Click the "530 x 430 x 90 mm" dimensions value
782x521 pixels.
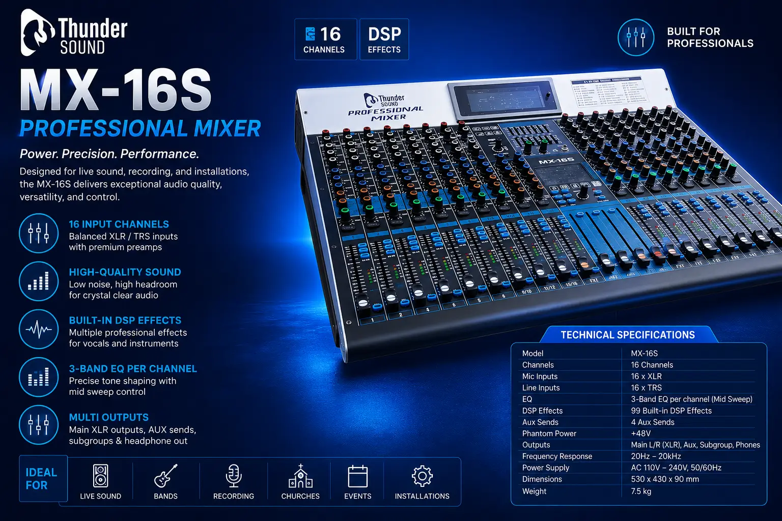pyautogui.click(x=665, y=479)
